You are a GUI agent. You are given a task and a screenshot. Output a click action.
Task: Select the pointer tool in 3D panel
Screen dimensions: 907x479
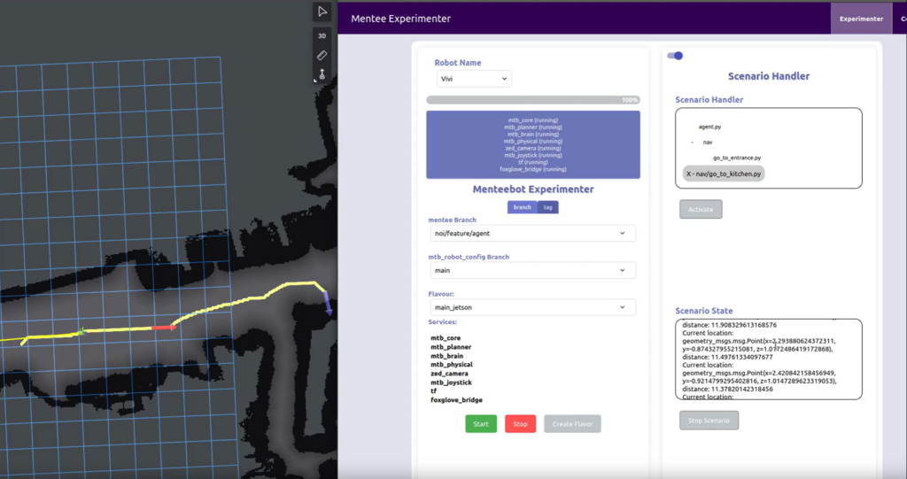coord(323,12)
